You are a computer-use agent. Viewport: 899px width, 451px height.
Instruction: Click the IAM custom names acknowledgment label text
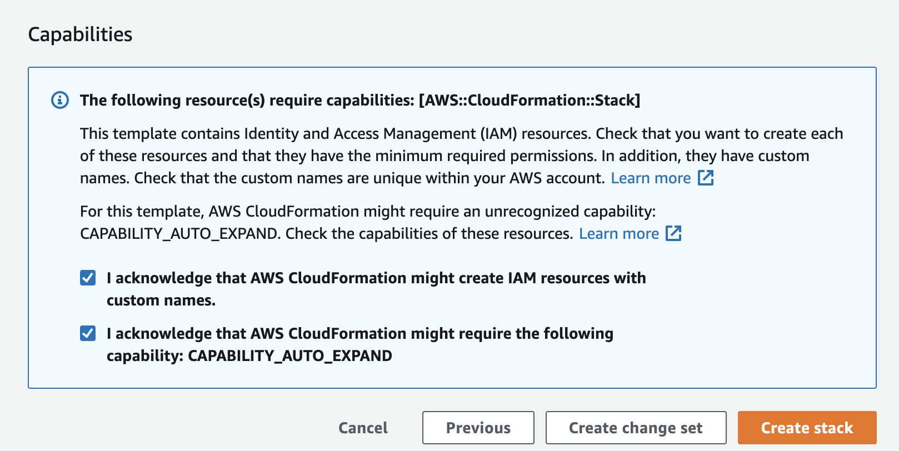click(376, 278)
